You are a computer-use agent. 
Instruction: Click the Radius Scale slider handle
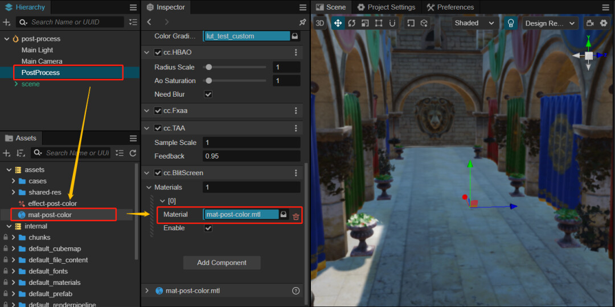click(209, 67)
